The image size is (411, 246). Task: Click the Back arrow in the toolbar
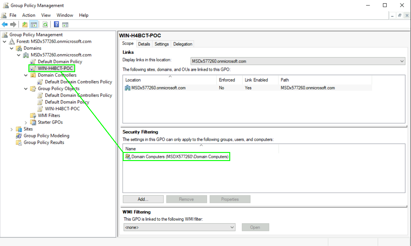pos(4,25)
